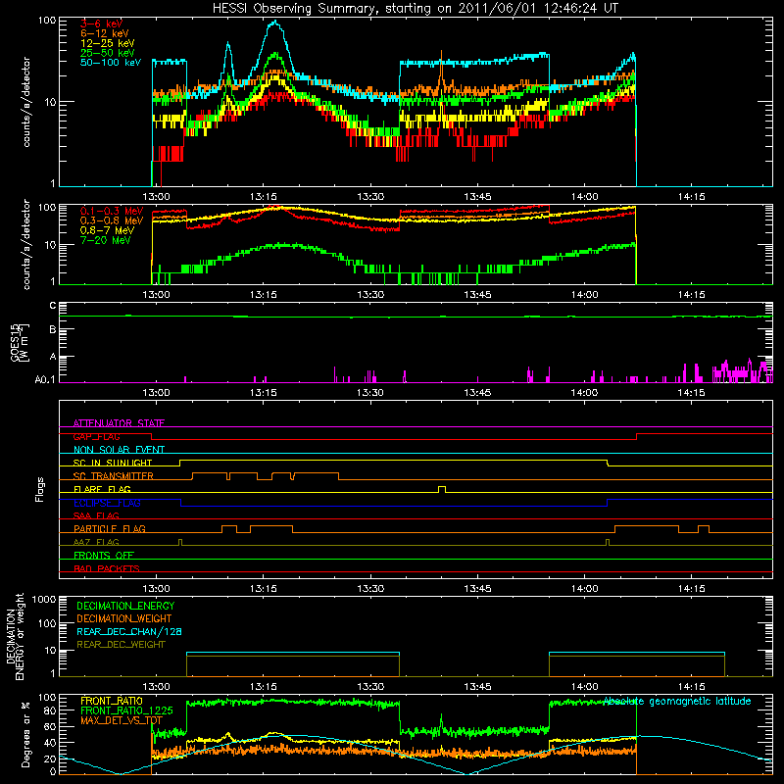Click the 50-100 keV peak near 13:15
Screen dimensions: 784x784
pos(274,23)
